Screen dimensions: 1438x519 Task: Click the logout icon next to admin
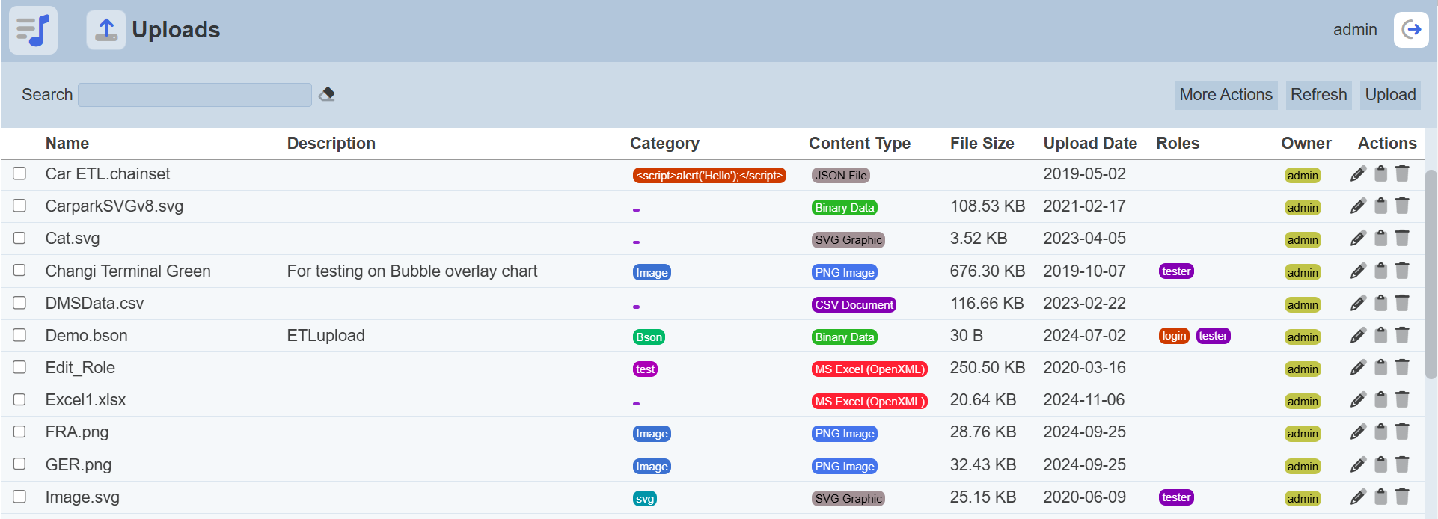pyautogui.click(x=1410, y=30)
